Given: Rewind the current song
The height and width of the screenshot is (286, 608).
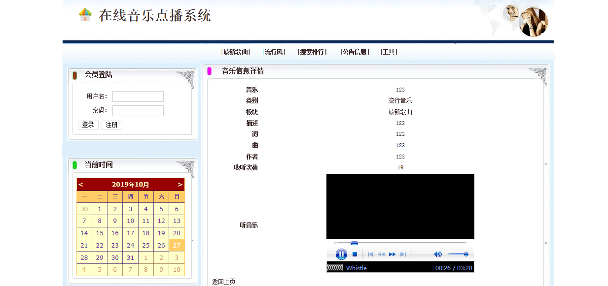Looking at the screenshot, I should click(381, 254).
